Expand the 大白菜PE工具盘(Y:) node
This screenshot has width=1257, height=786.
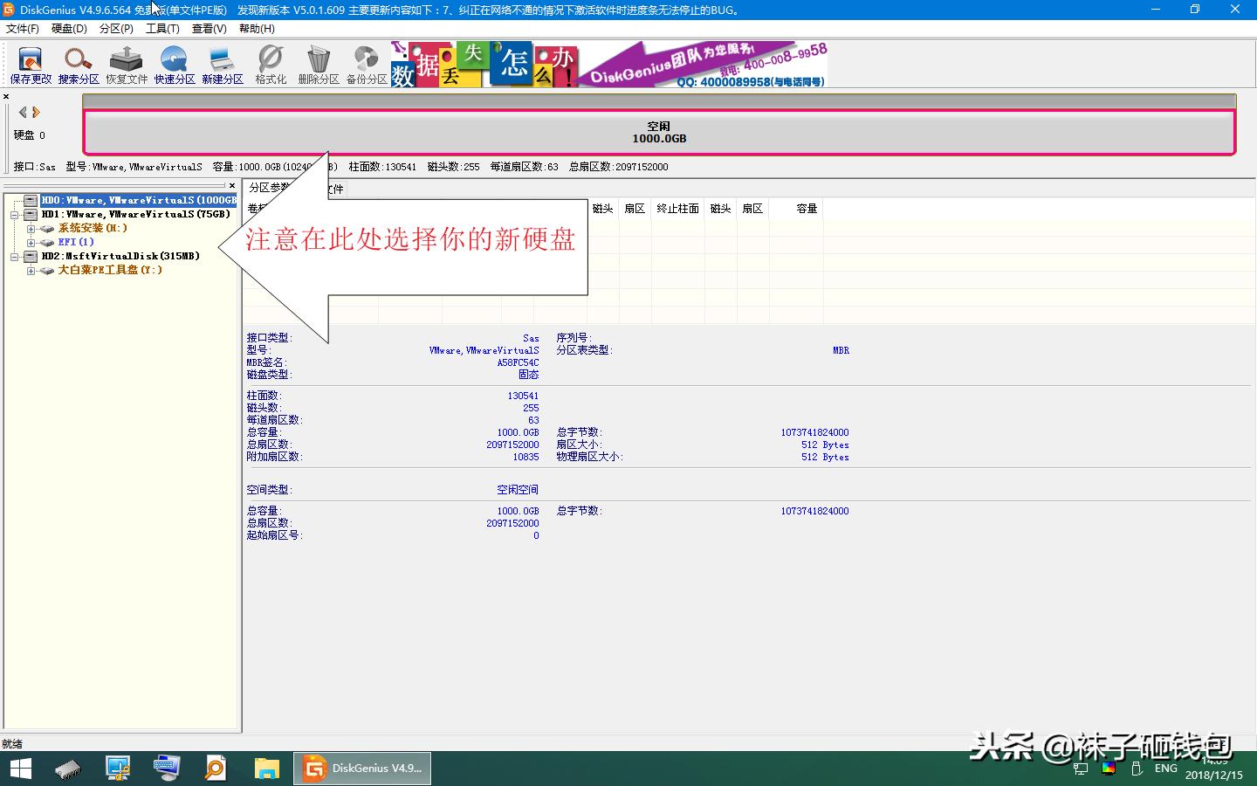(x=30, y=271)
